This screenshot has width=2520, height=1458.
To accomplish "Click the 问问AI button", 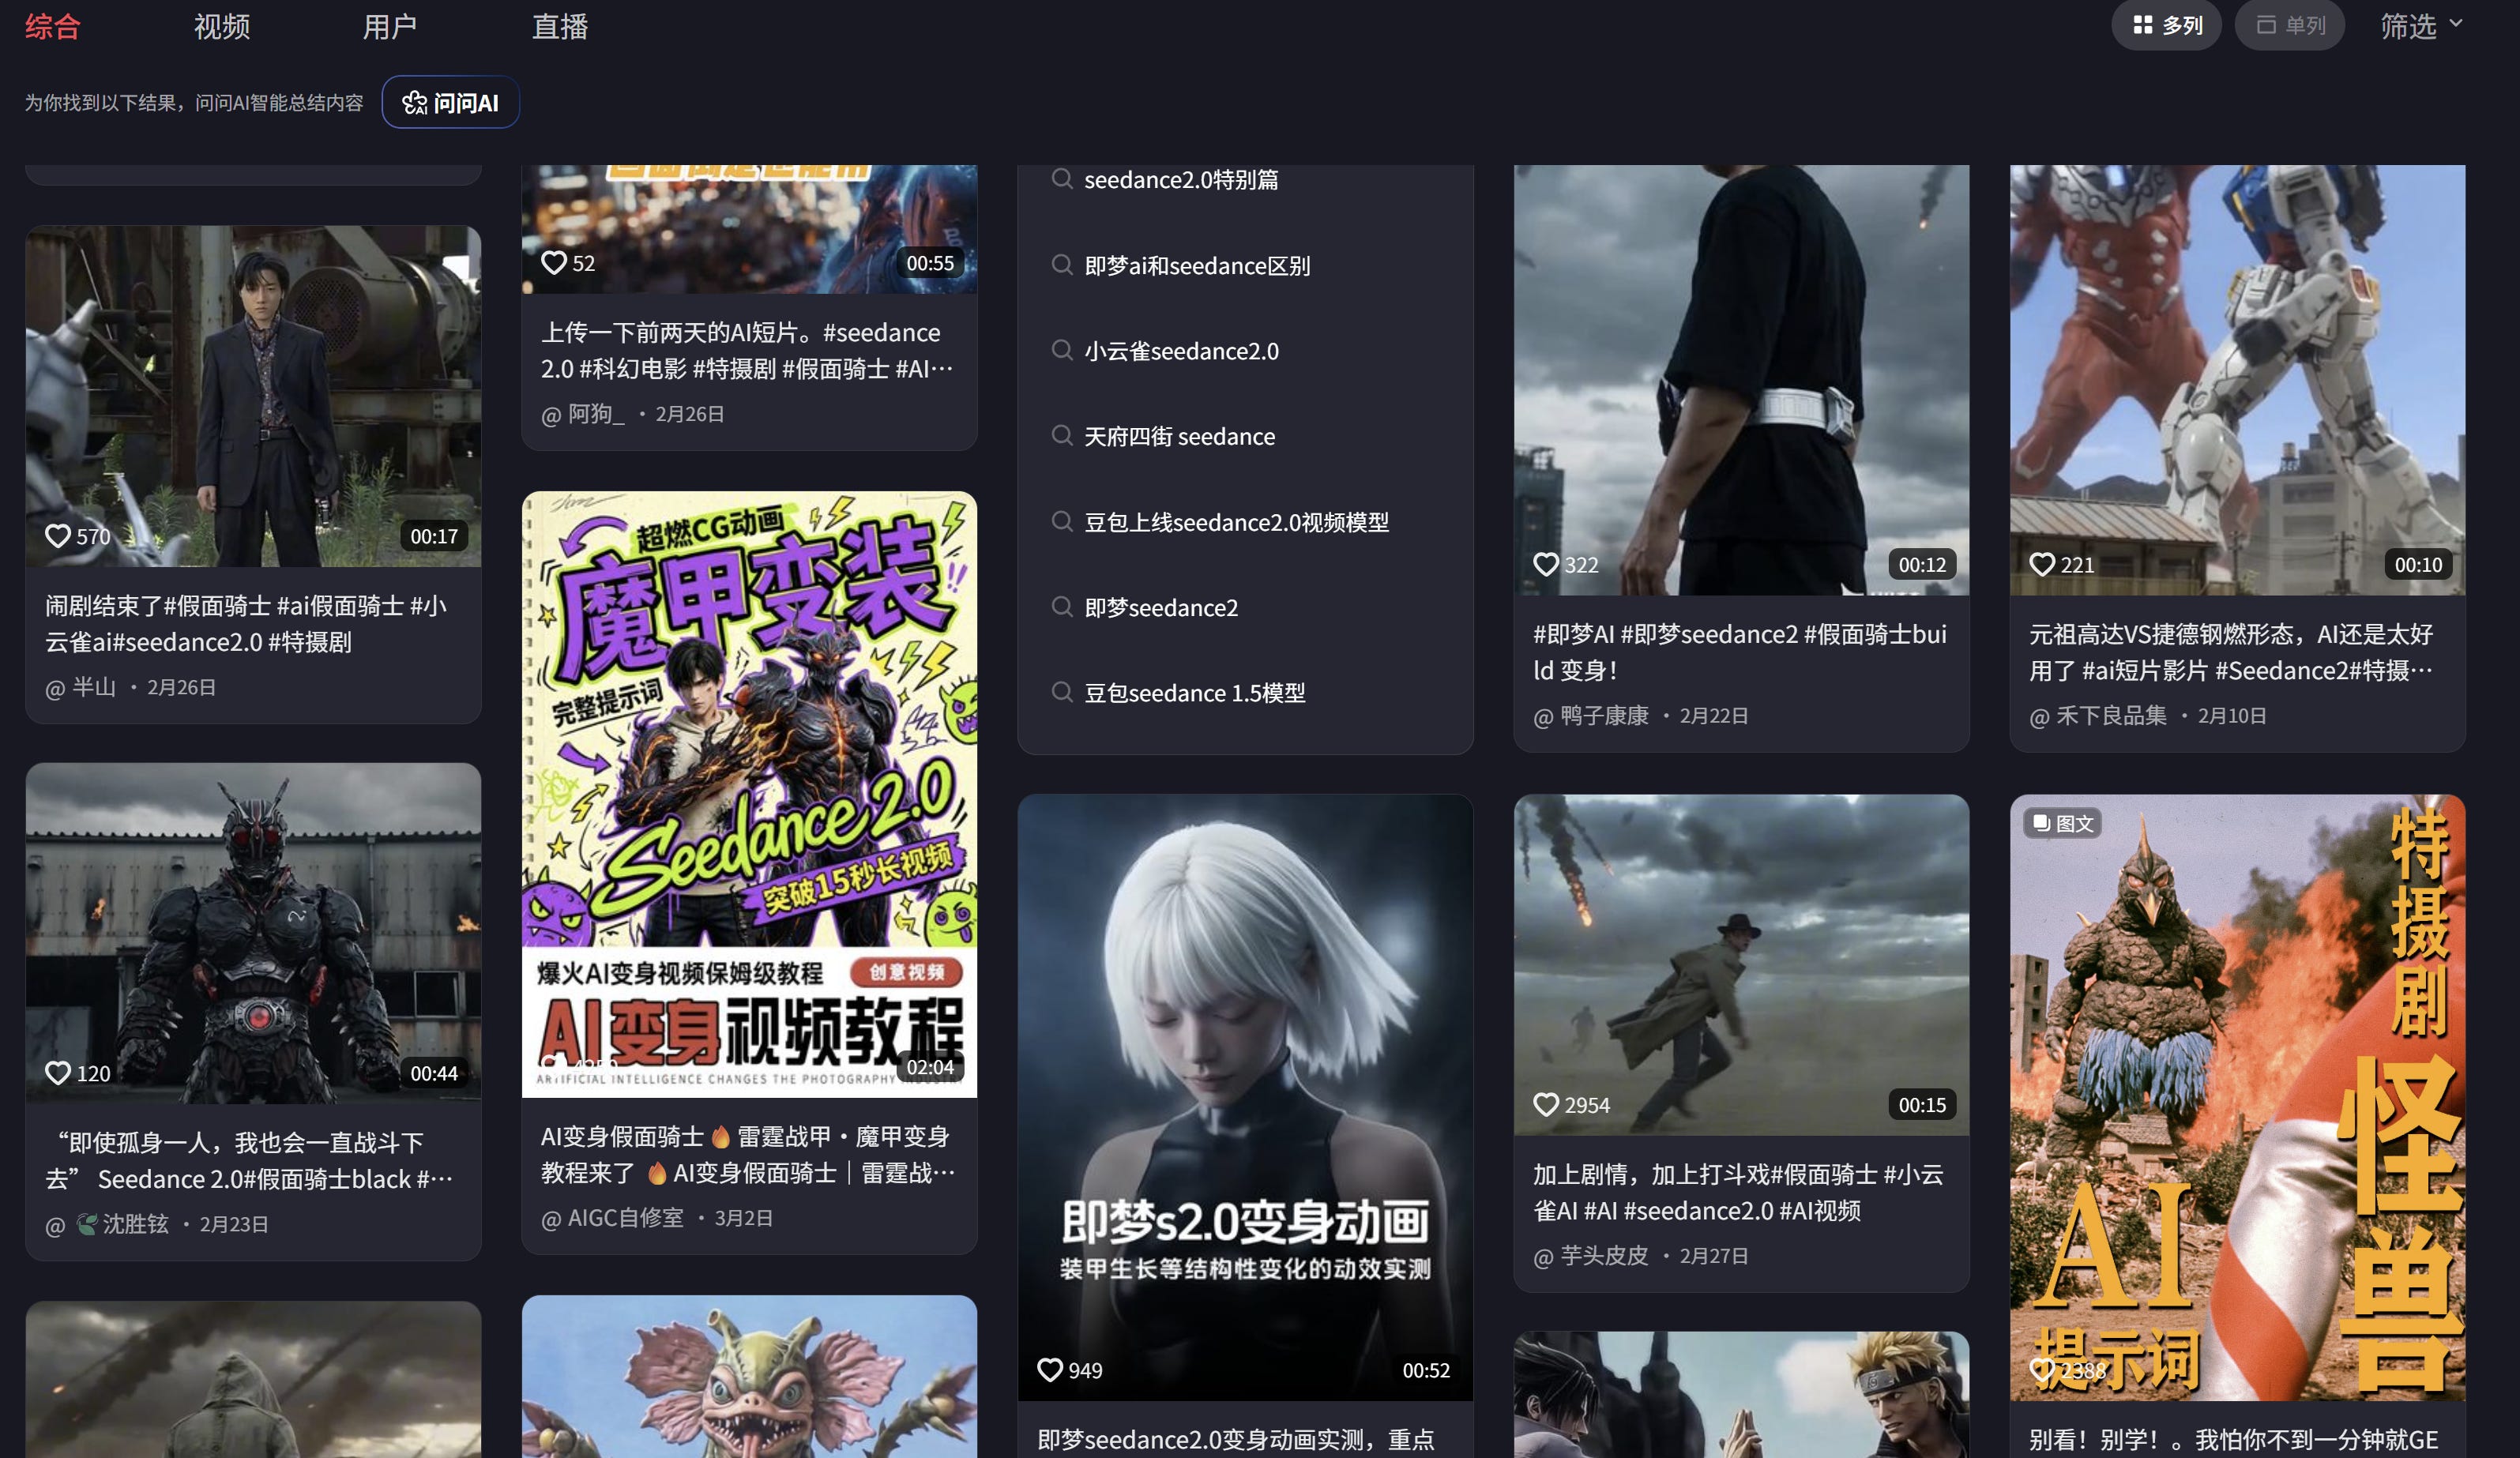I will [x=450, y=102].
